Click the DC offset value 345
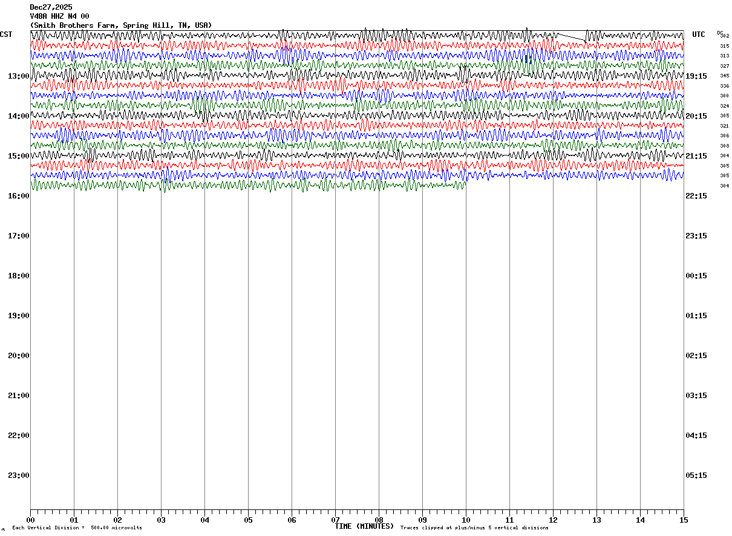Image resolution: width=732 pixels, height=536 pixels. coord(724,76)
